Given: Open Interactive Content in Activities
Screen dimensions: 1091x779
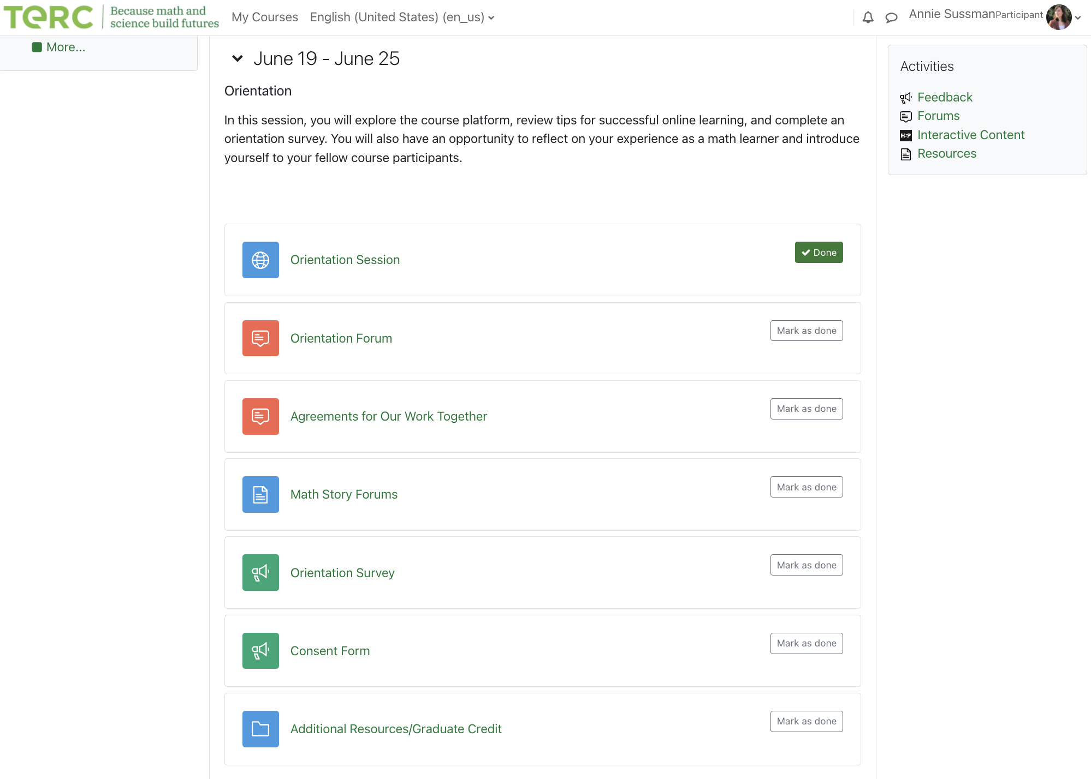Looking at the screenshot, I should [x=971, y=135].
